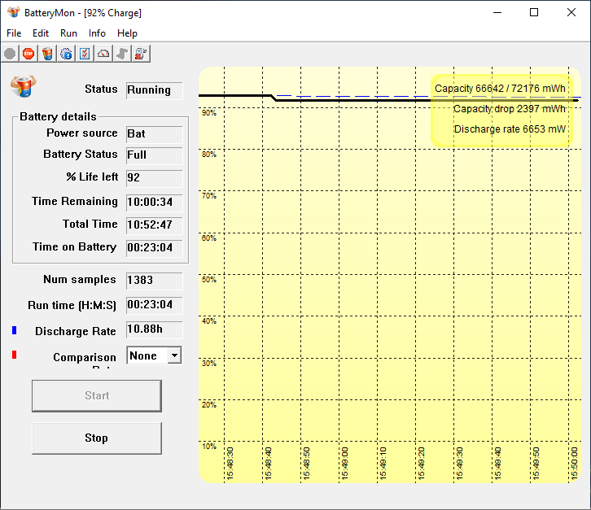Click the checklist toolbar icon
This screenshot has height=510, width=591.
tap(85, 54)
